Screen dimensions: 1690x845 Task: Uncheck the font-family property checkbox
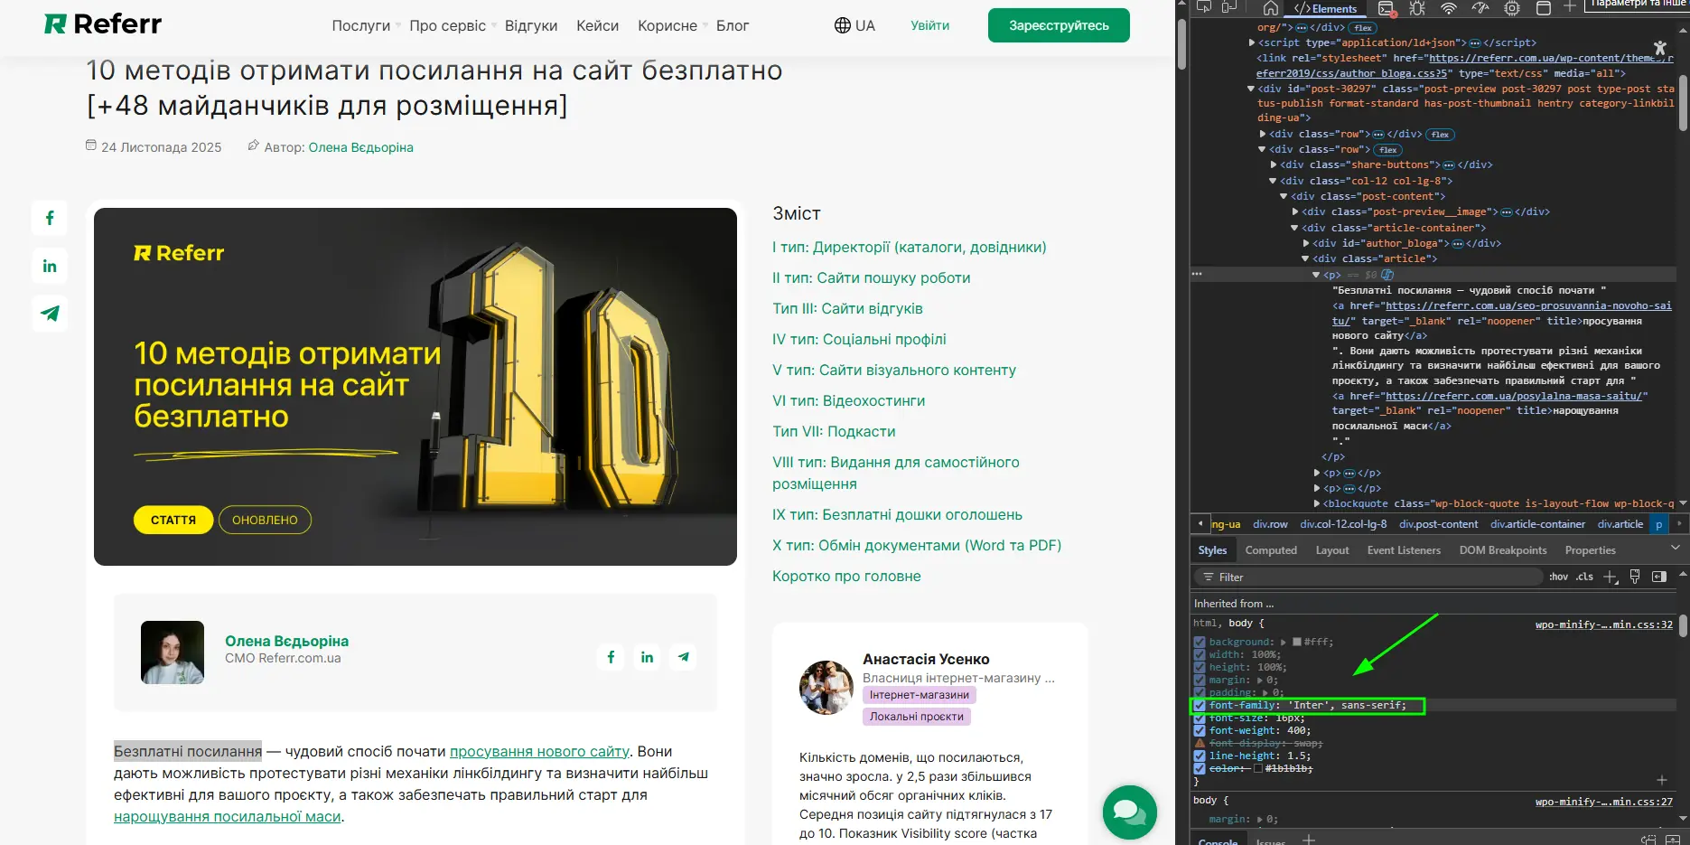tap(1200, 706)
